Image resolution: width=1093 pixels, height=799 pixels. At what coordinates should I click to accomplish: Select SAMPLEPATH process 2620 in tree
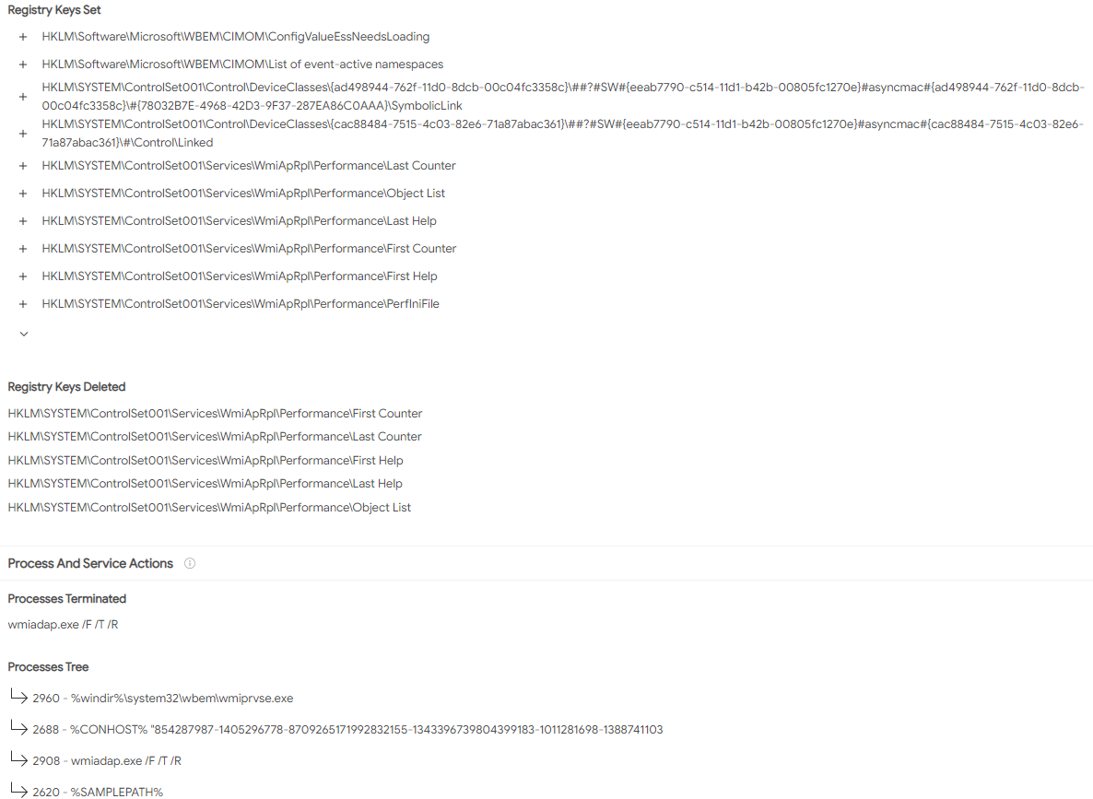coord(98,792)
